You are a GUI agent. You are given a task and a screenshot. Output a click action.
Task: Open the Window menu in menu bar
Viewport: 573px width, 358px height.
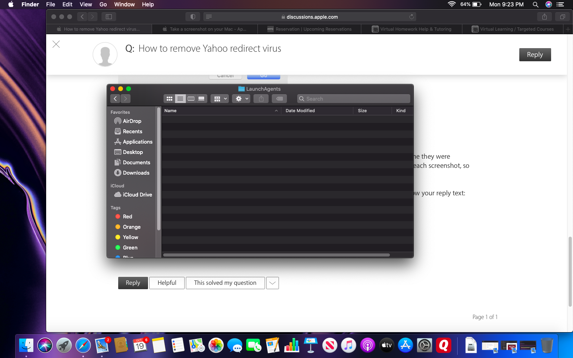pyautogui.click(x=125, y=4)
